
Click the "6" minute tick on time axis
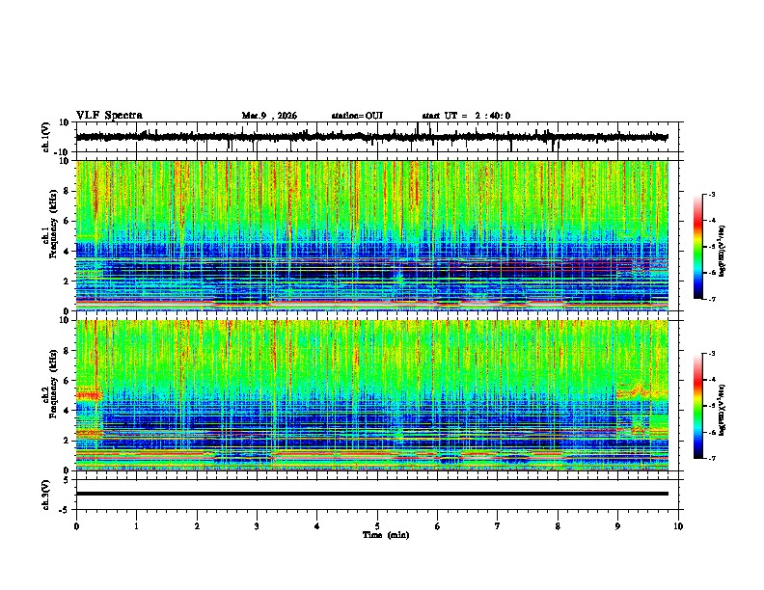(x=437, y=526)
